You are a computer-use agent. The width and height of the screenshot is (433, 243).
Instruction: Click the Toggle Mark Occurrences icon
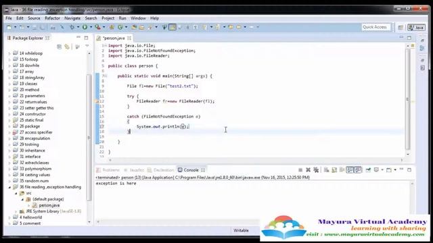tap(173, 27)
